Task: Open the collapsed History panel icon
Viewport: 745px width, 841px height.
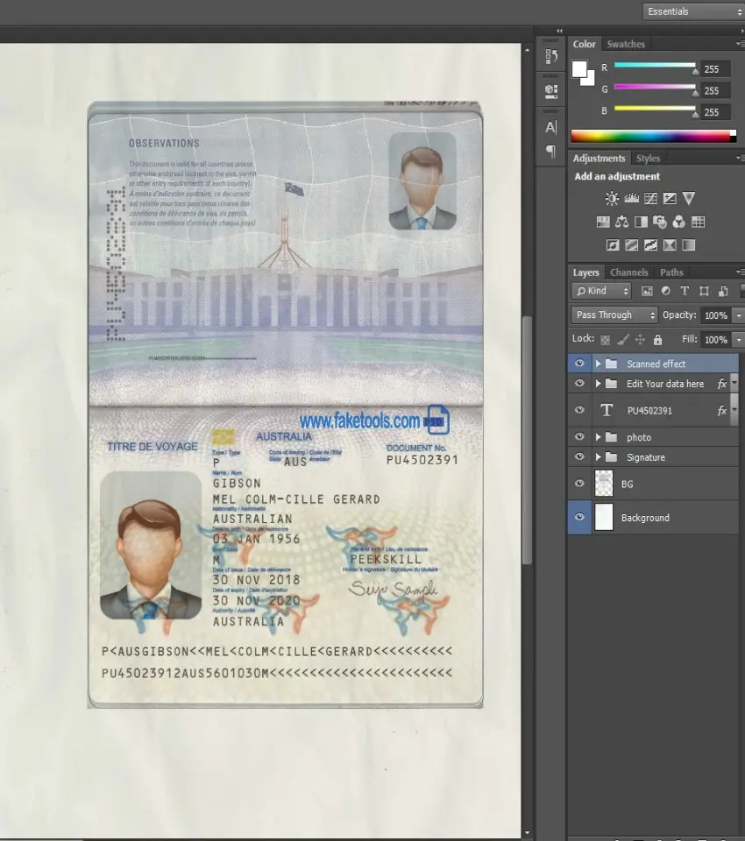Action: pyautogui.click(x=551, y=57)
